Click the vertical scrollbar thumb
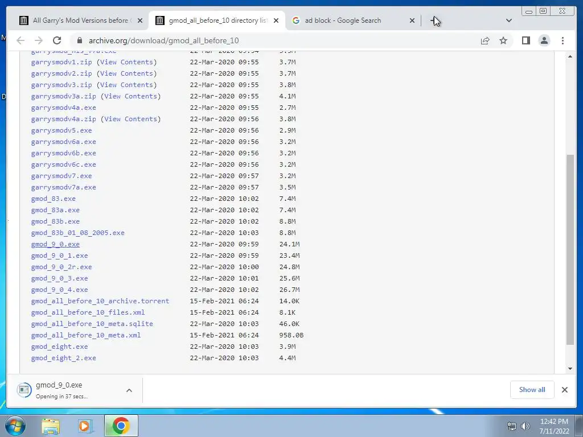 570,250
